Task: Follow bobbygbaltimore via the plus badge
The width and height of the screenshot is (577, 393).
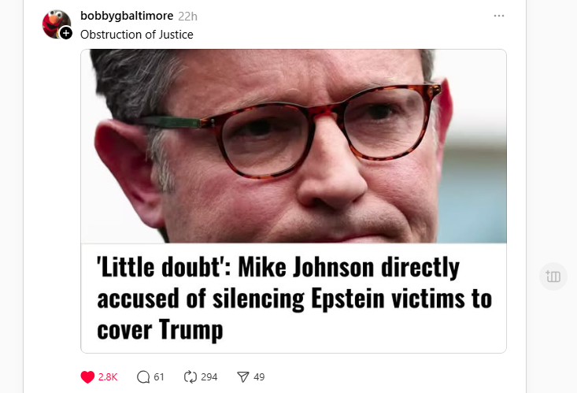Action: point(66,34)
